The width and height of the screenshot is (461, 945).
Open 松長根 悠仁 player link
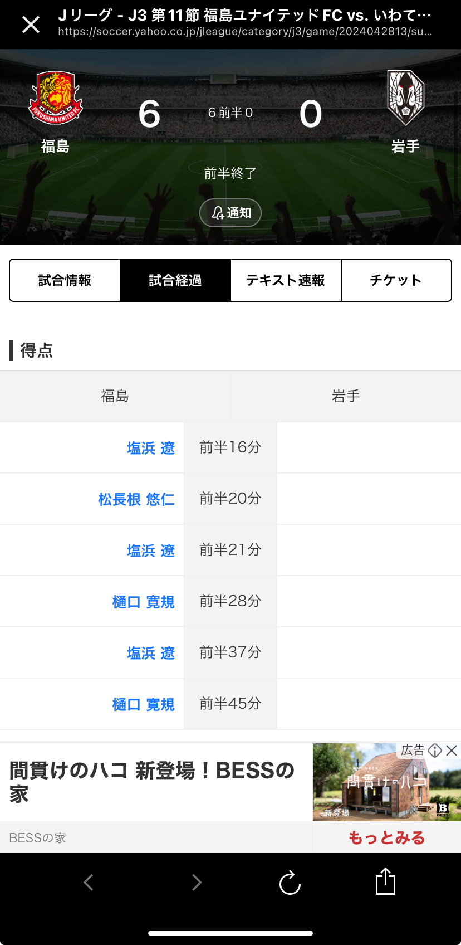coord(136,499)
